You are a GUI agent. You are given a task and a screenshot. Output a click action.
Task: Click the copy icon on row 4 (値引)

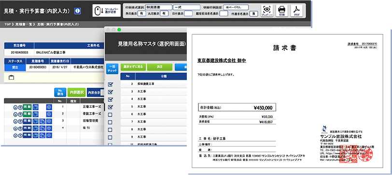pos(36,128)
